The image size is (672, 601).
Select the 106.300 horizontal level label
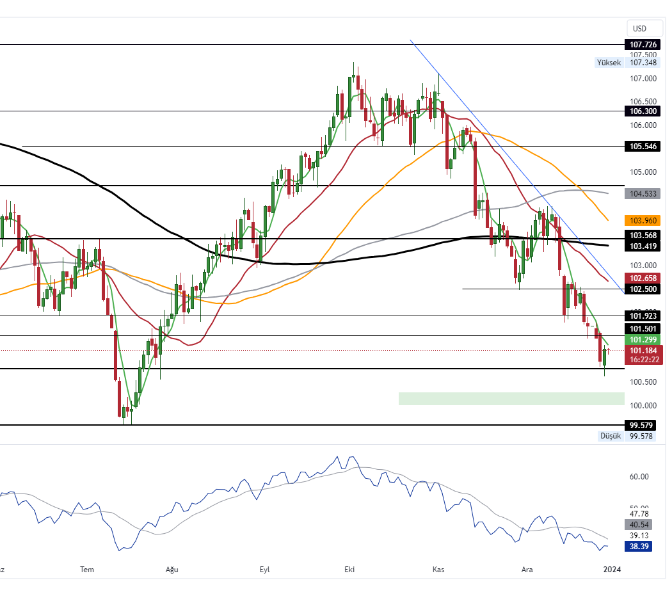click(642, 111)
